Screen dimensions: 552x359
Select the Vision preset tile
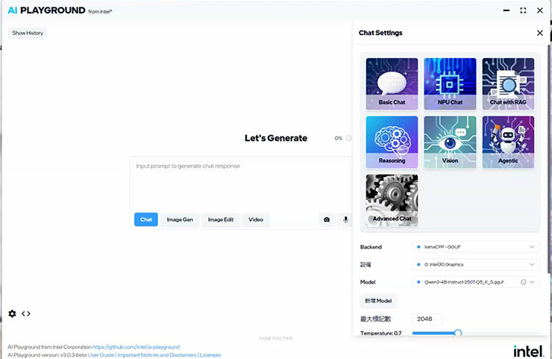[450, 142]
